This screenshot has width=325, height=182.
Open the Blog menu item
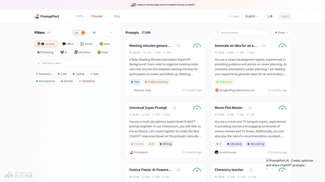(x=117, y=16)
